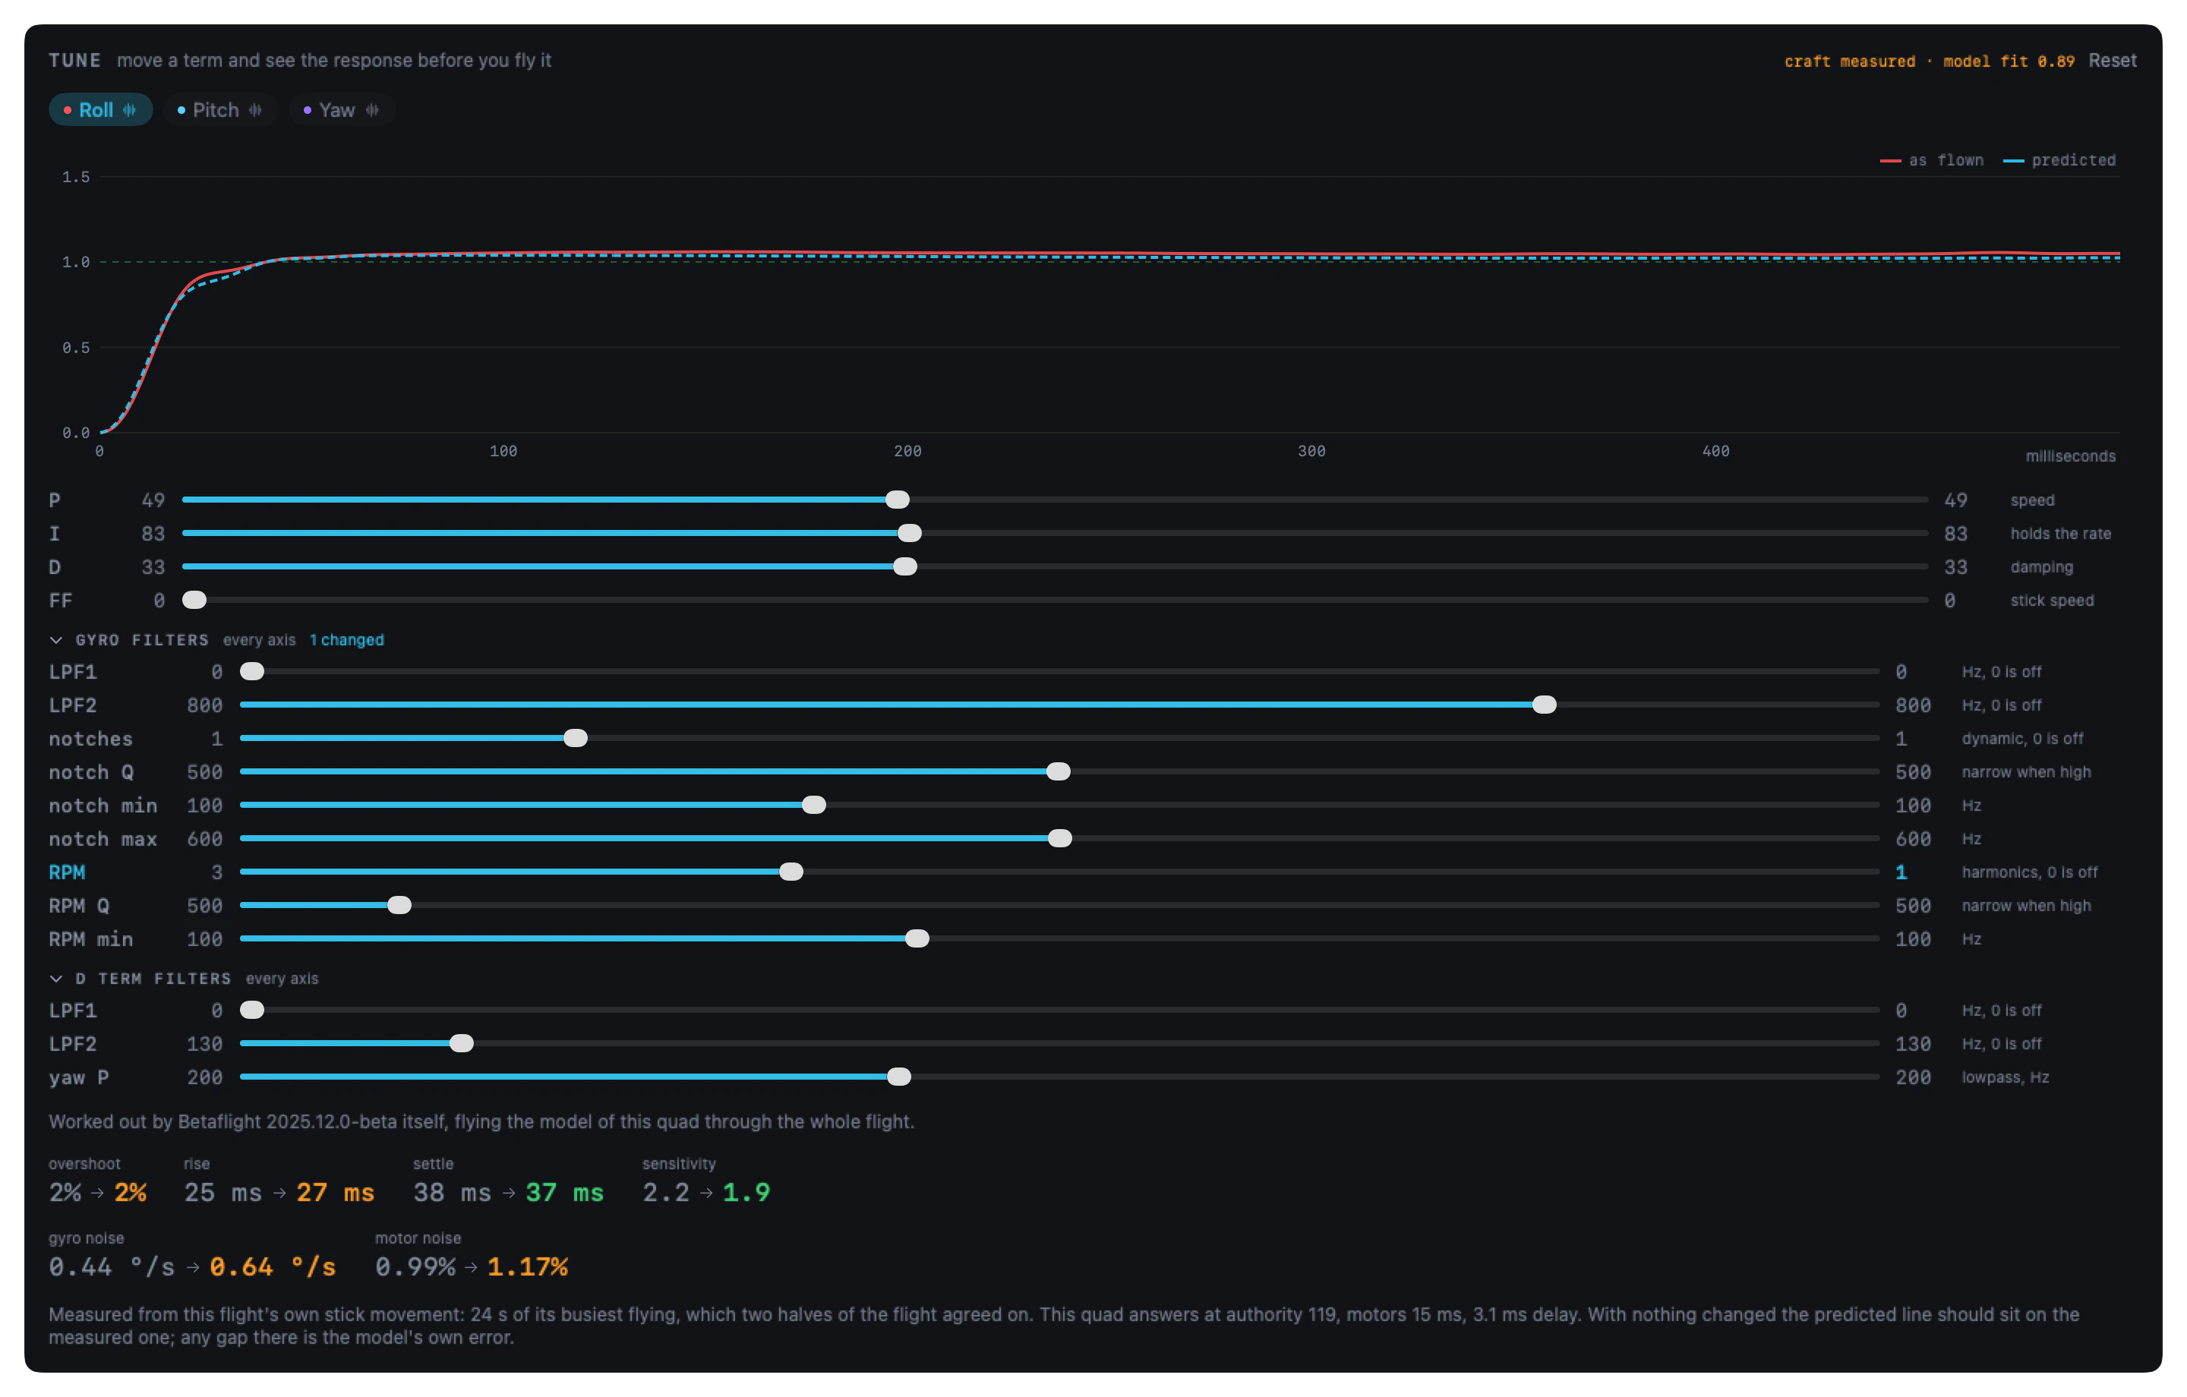Viewport: 2187px width, 1397px height.
Task: Collapse the D TERM FILTERS section chevron
Action: pyautogui.click(x=56, y=978)
